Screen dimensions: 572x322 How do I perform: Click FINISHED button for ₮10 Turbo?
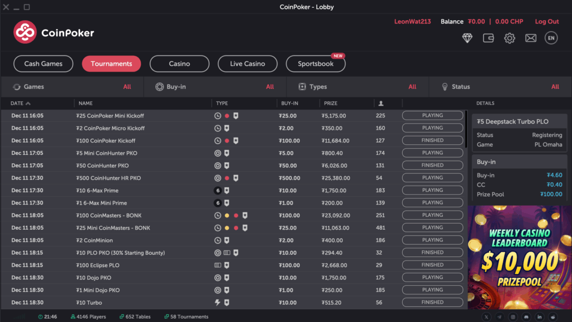coord(432,302)
